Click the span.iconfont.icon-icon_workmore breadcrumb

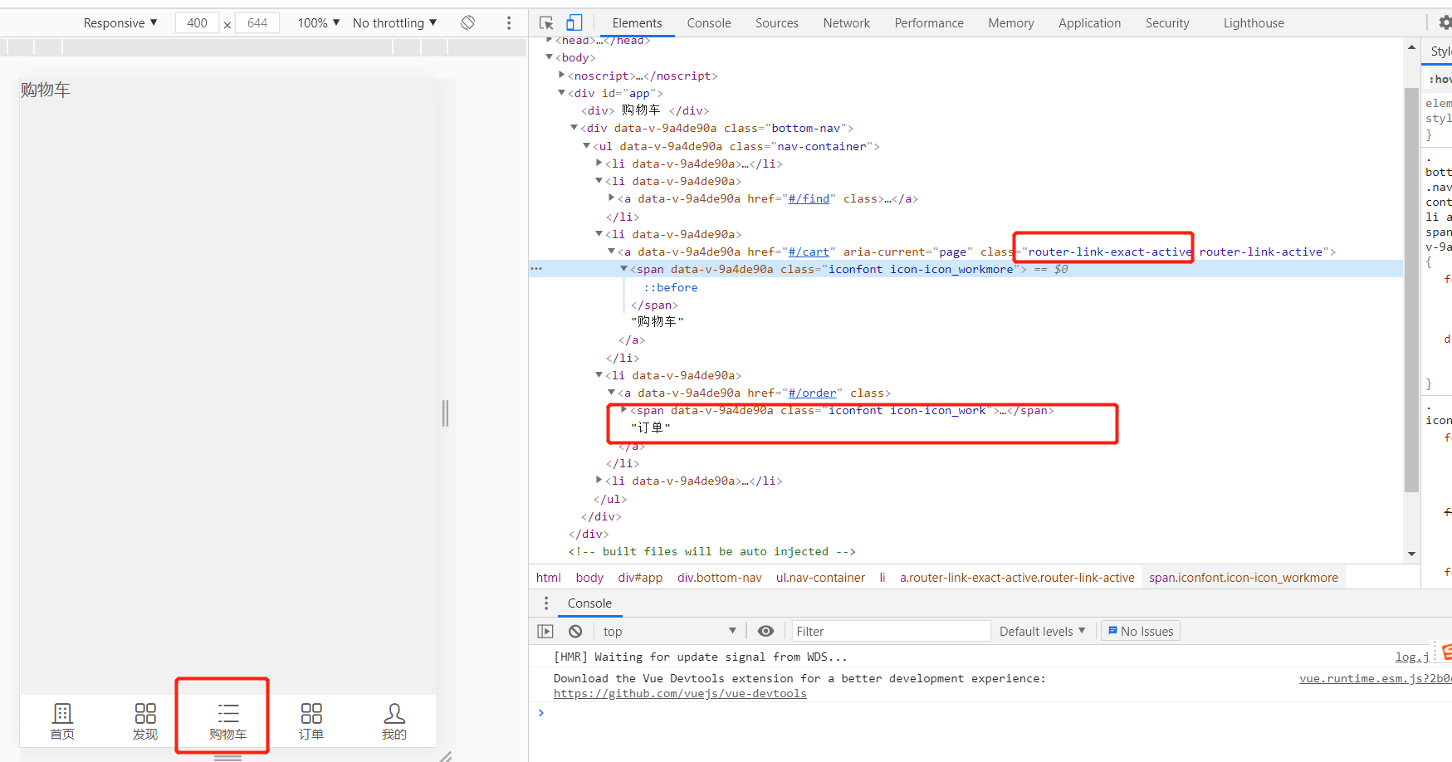coord(1244,578)
